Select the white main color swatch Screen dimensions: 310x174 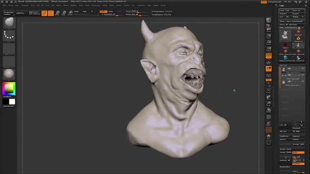12,102
